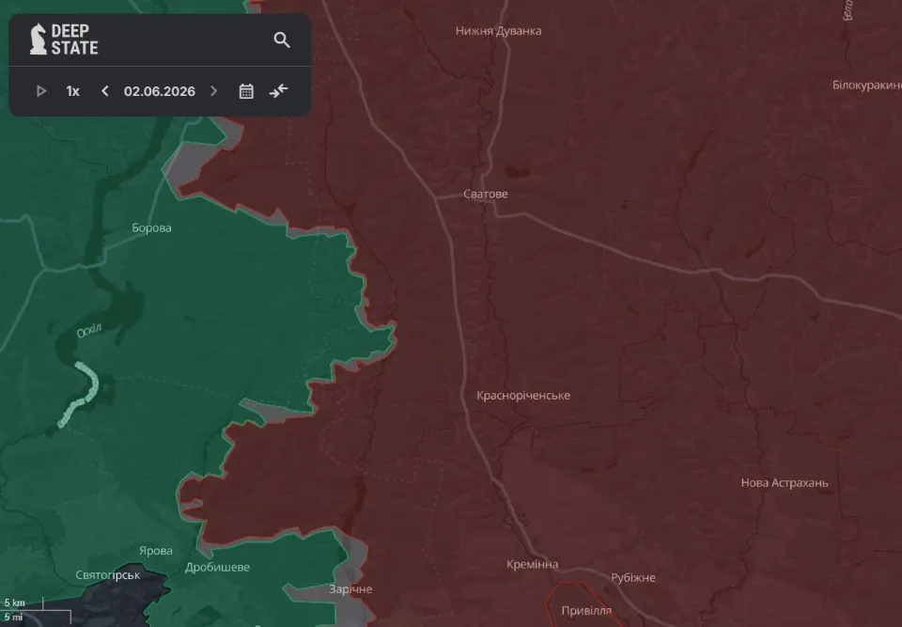
Task: Click the Оскіл river label
Action: (x=89, y=331)
